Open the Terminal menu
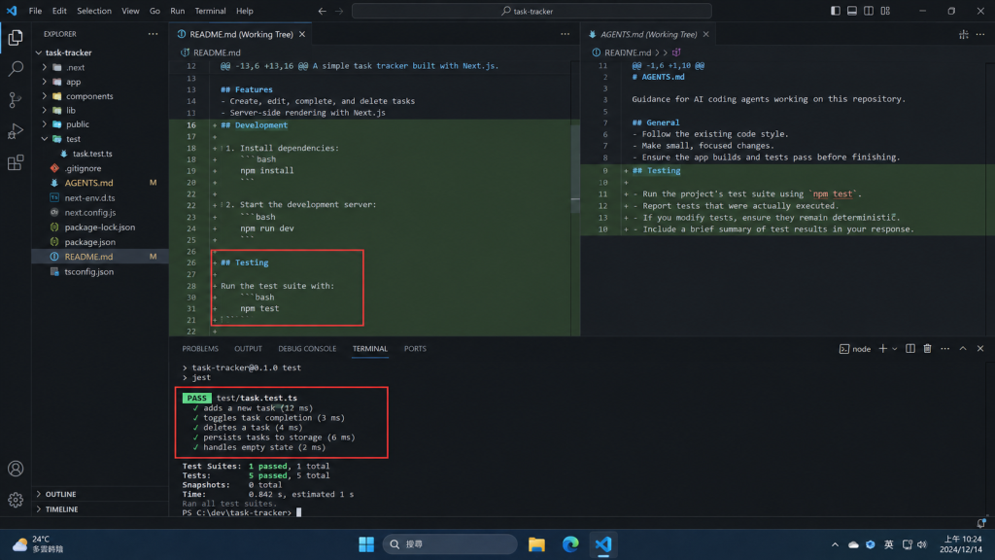Screen dimensions: 995x560 (x=210, y=11)
